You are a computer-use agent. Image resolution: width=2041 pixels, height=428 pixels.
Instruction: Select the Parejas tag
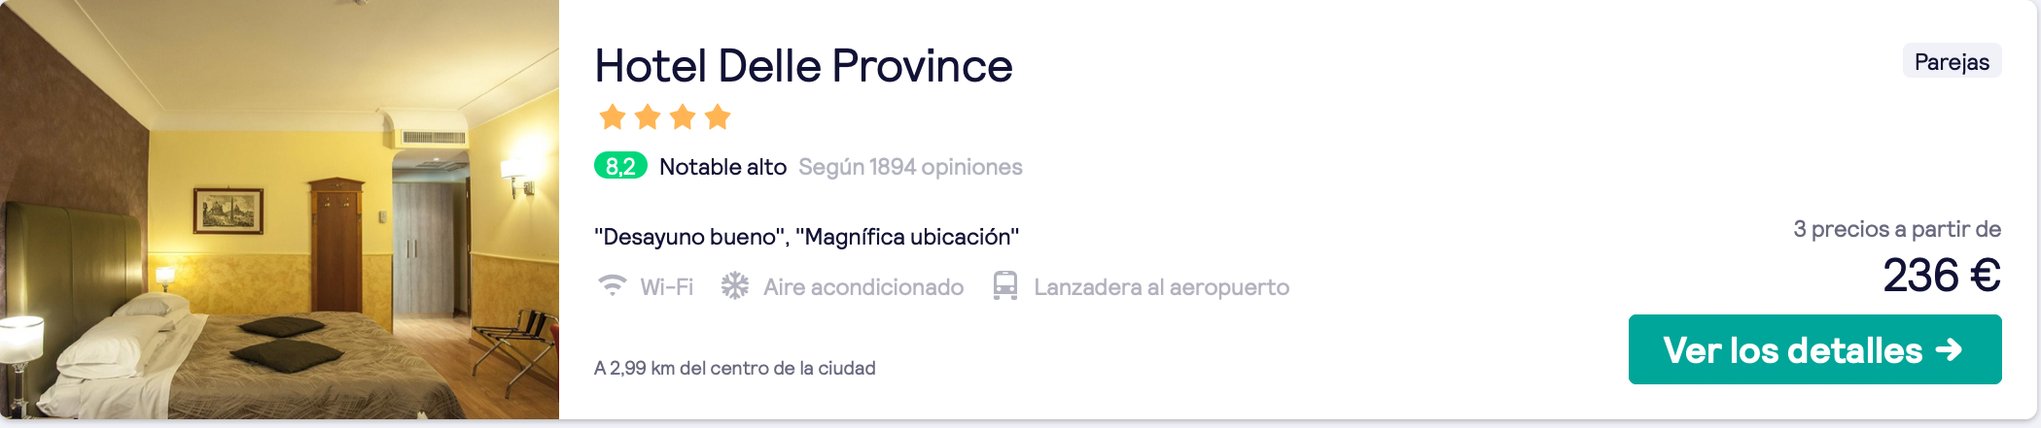[1952, 61]
